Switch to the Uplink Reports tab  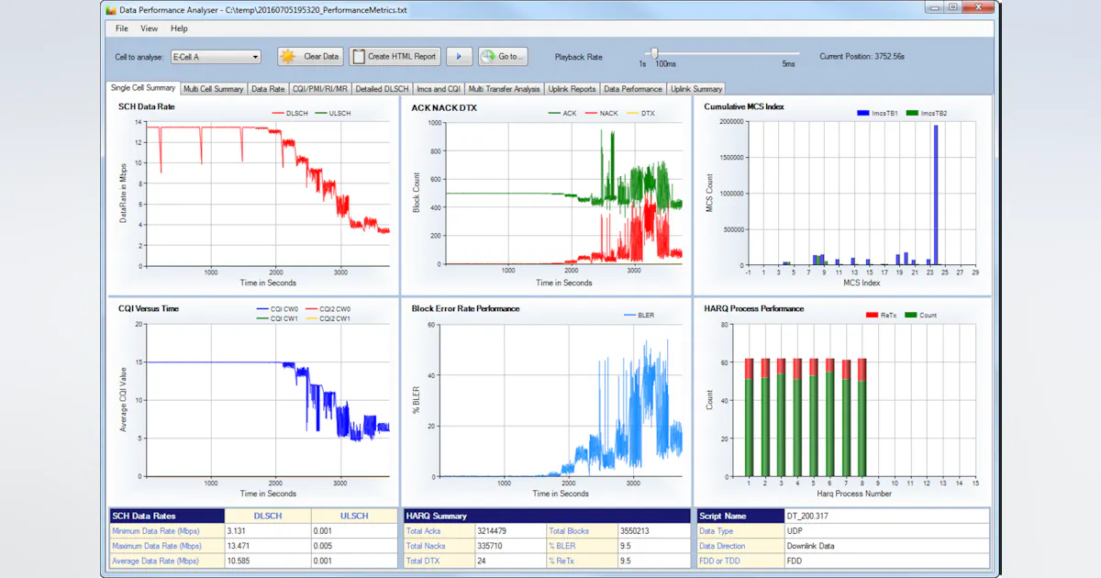point(572,89)
